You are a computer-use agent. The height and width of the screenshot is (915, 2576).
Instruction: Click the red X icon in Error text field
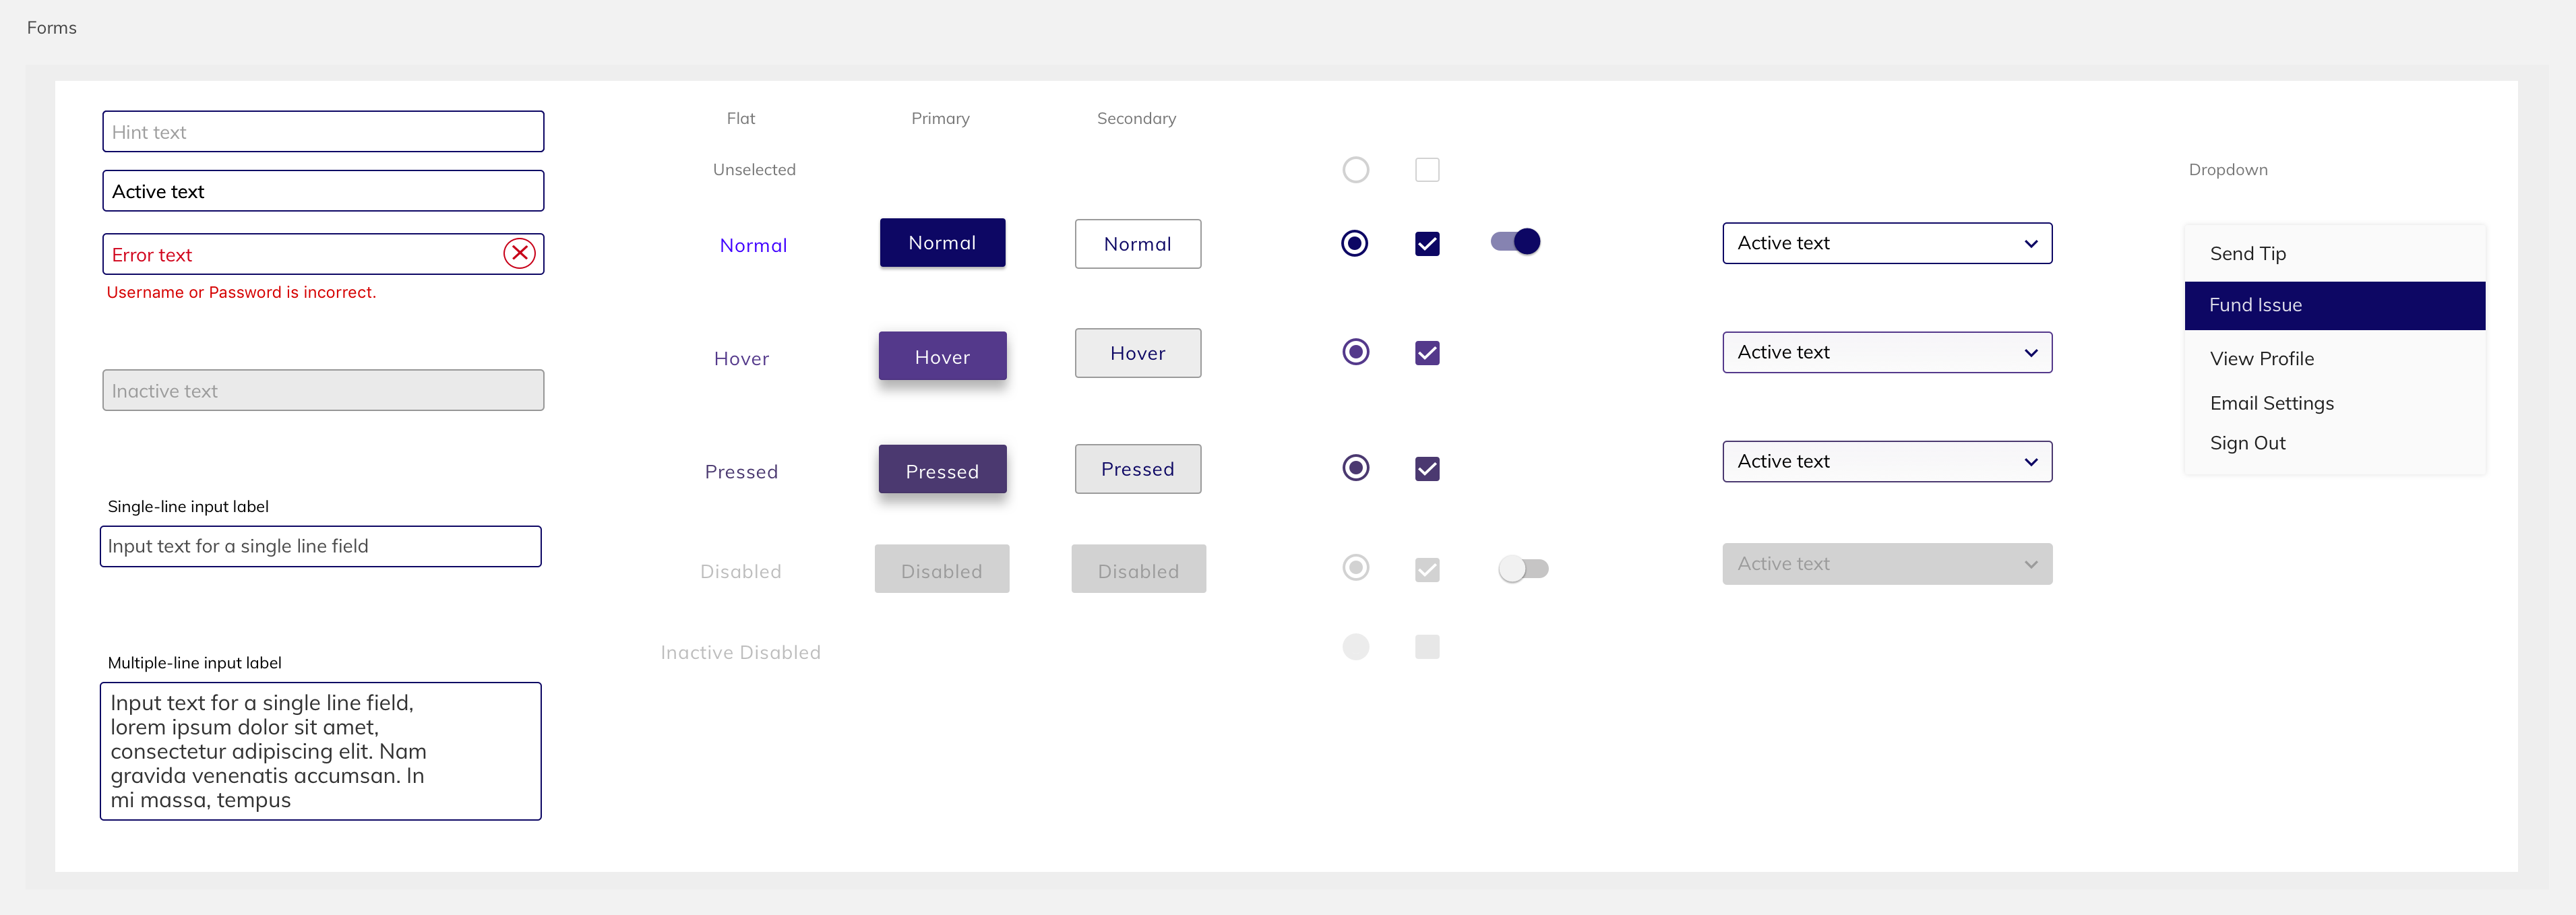(519, 254)
